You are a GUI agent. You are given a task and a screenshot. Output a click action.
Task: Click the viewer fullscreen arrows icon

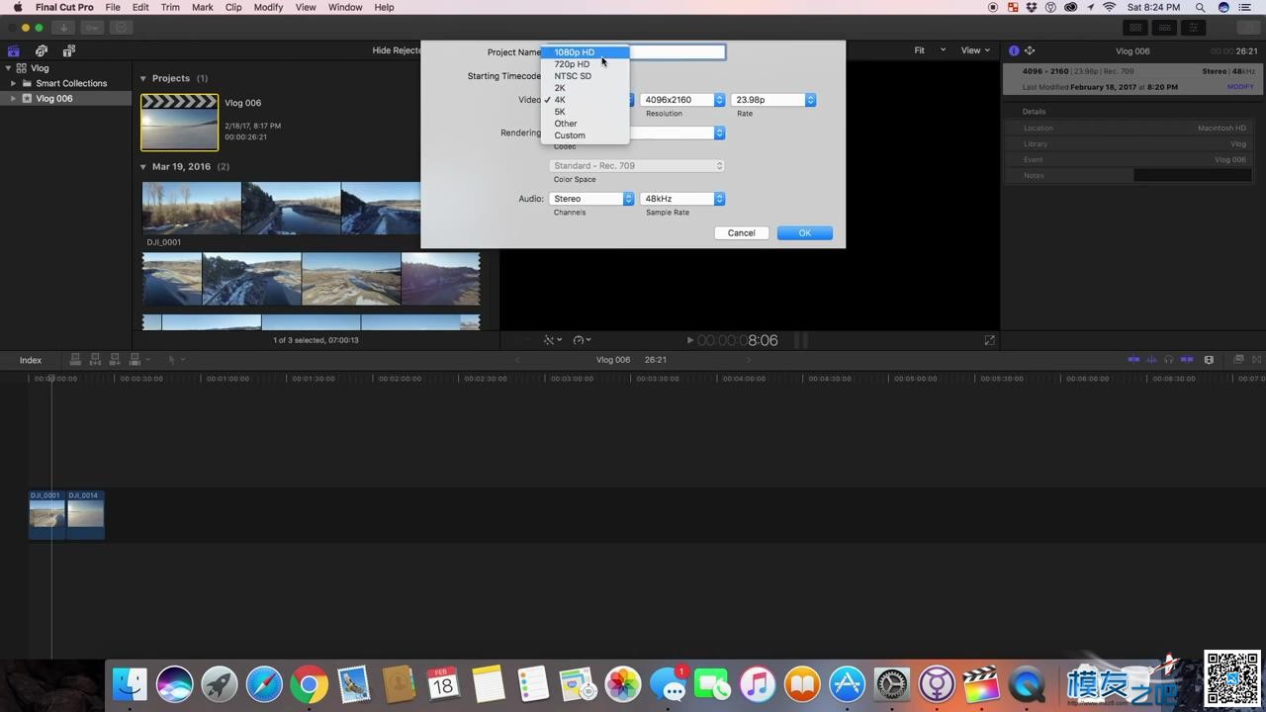989,340
